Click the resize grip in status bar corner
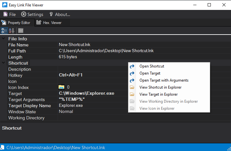Viewport: 231px width, 151px height. click(x=229, y=148)
